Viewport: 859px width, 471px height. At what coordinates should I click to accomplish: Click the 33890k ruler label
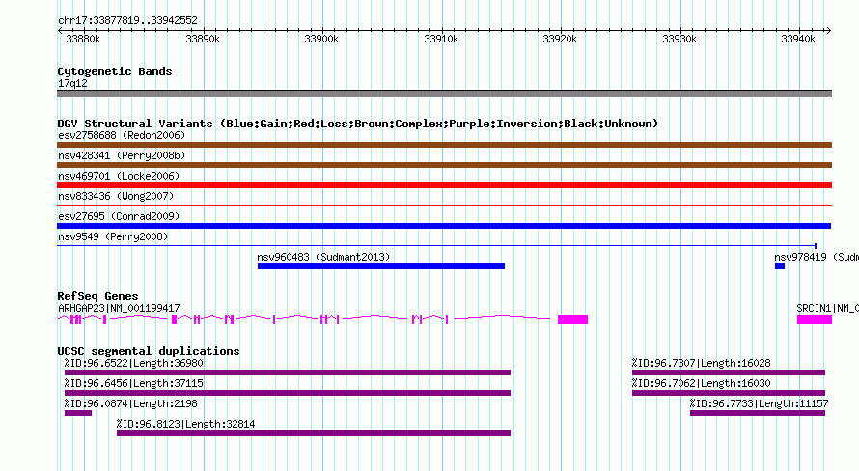(203, 39)
